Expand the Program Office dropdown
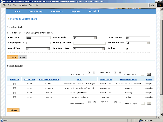Image resolution: width=163 pixels, height=122 pixels. [x=148, y=43]
